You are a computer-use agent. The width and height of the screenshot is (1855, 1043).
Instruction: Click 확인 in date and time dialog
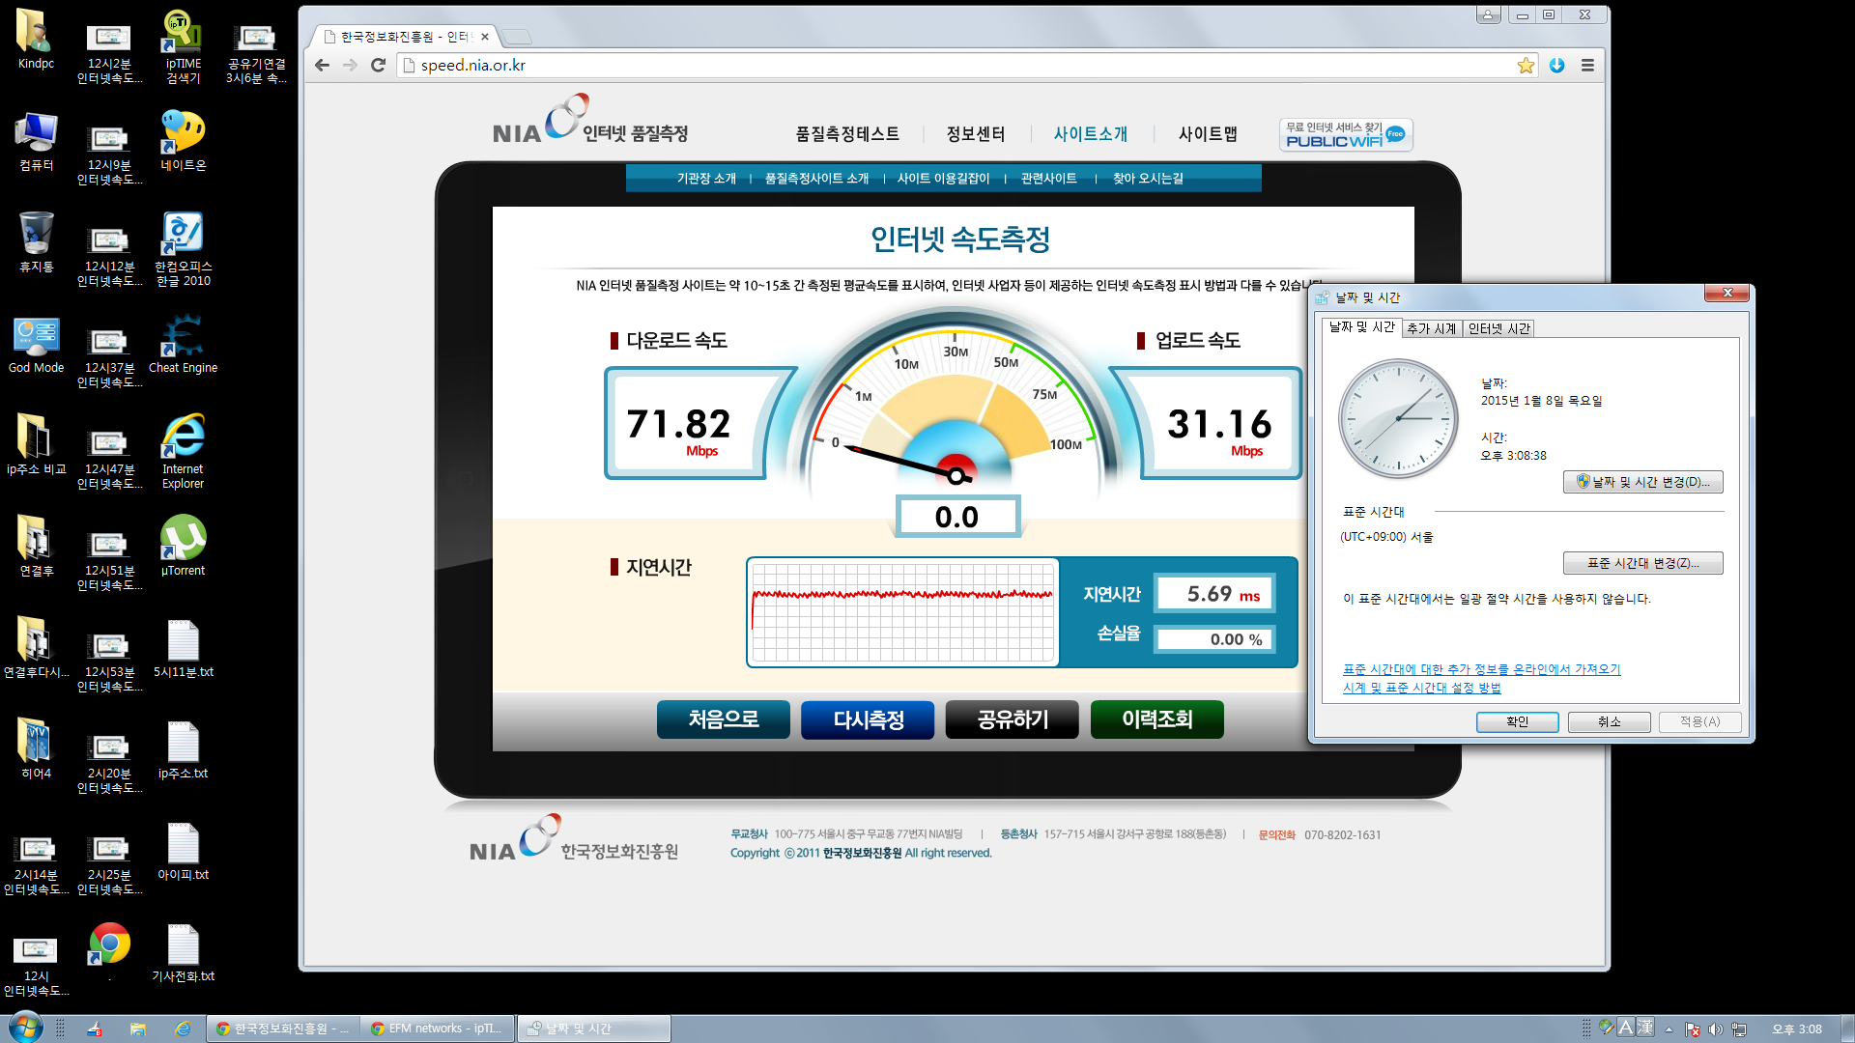[1517, 721]
